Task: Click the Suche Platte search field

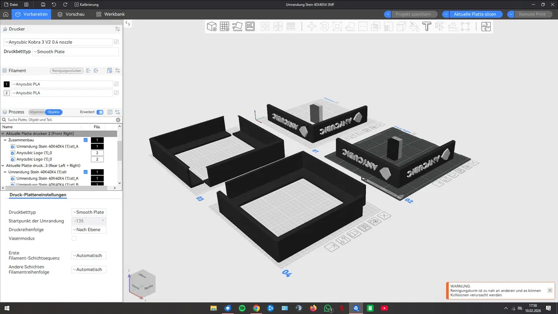Action: click(x=55, y=120)
